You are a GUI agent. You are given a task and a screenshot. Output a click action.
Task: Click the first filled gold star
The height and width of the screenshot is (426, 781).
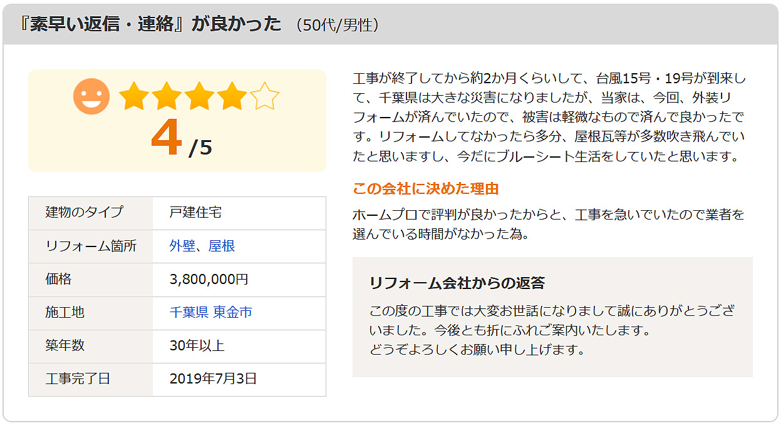tap(133, 96)
